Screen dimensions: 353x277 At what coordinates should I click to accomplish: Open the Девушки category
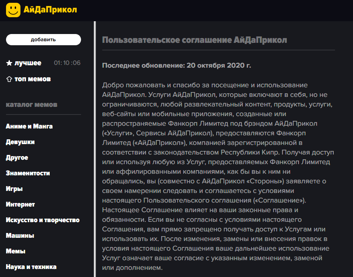pos(20,142)
